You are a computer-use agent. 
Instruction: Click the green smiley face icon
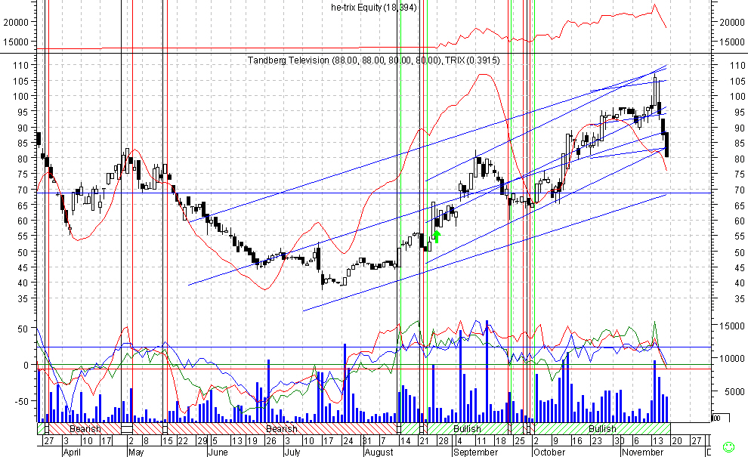point(728,447)
